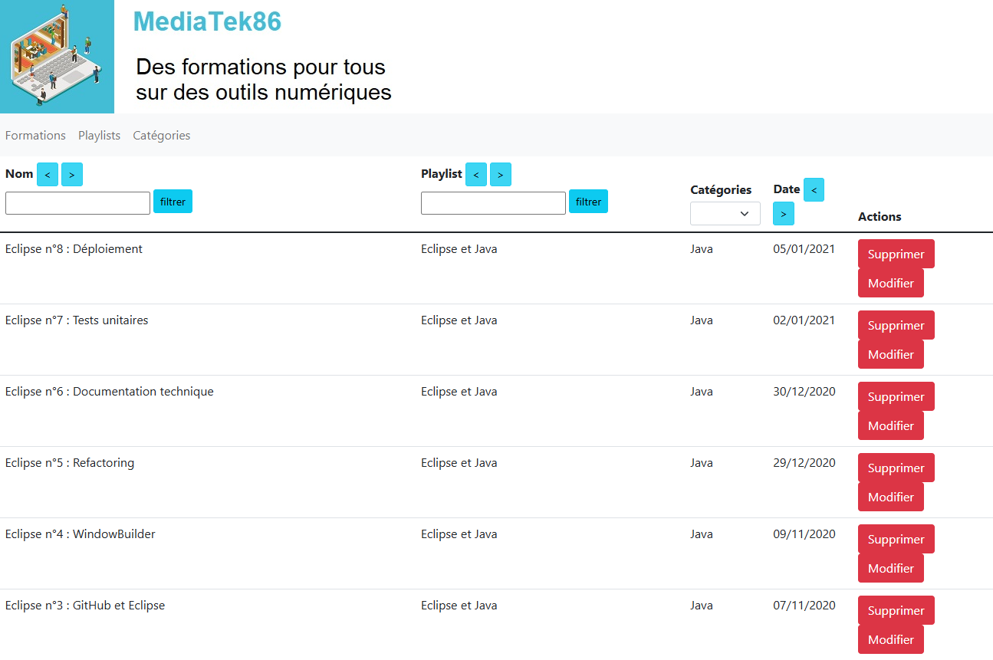Sort Playlist column with < button
Screen dimensions: 993x660
click(x=476, y=175)
